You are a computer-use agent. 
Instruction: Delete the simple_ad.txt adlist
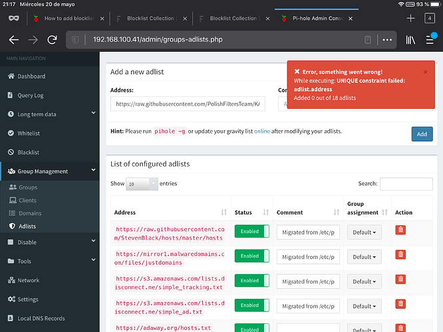400,304
